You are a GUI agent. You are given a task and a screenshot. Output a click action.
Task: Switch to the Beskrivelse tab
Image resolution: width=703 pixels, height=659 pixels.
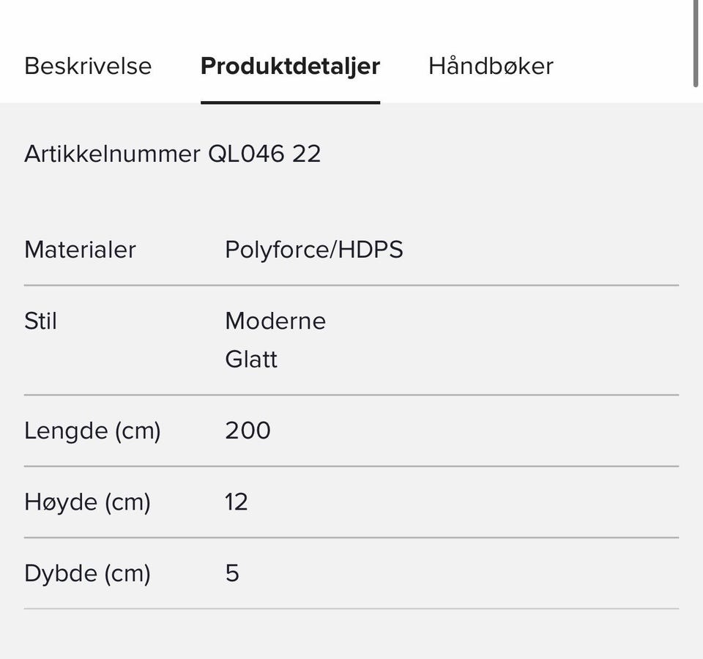pos(88,66)
